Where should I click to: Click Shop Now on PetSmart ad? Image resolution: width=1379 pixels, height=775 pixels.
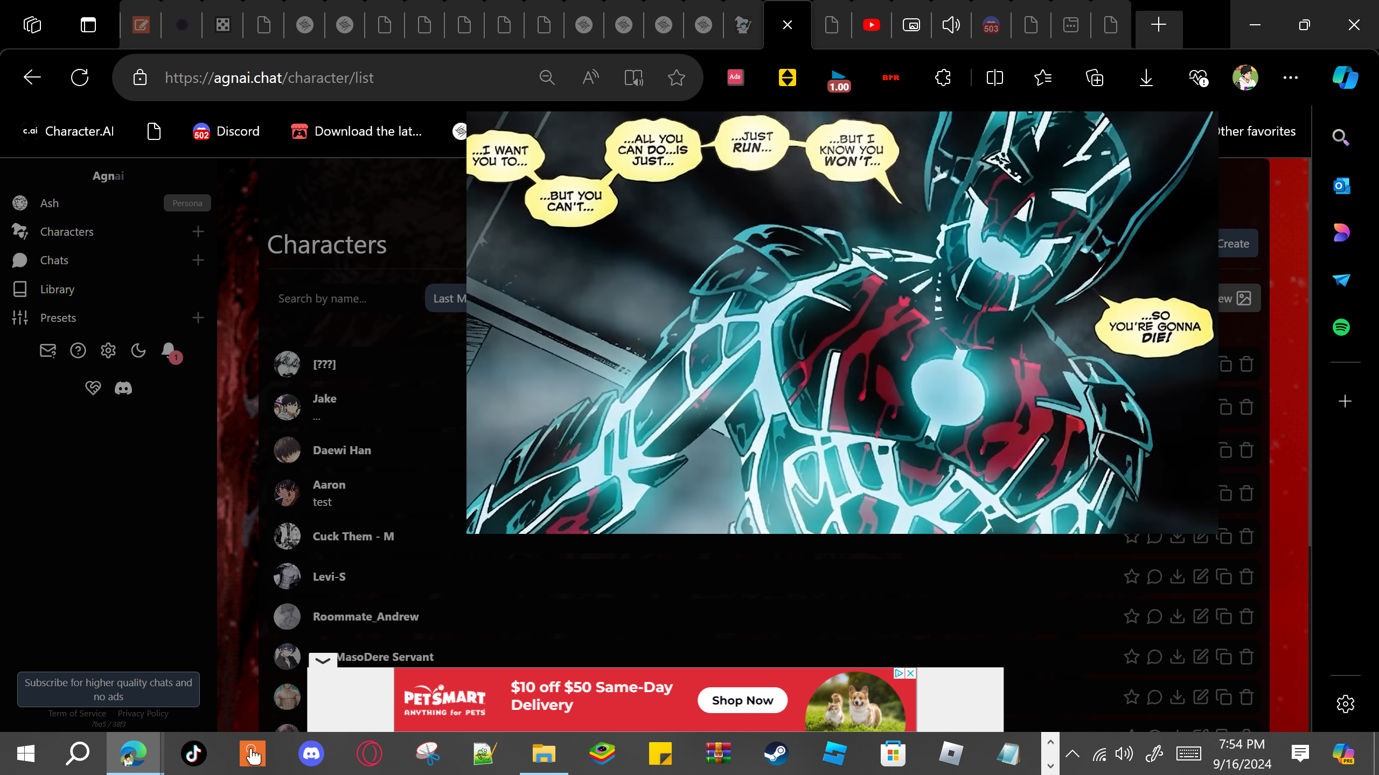pyautogui.click(x=742, y=700)
